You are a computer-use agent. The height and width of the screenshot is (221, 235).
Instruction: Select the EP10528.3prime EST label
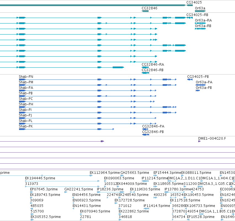201,217
